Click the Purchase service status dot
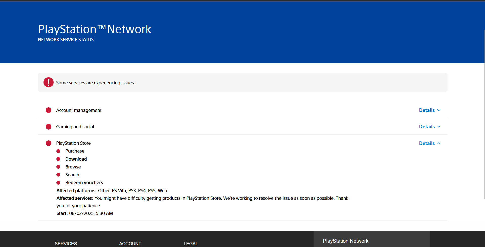The image size is (485, 247). [x=58, y=151]
